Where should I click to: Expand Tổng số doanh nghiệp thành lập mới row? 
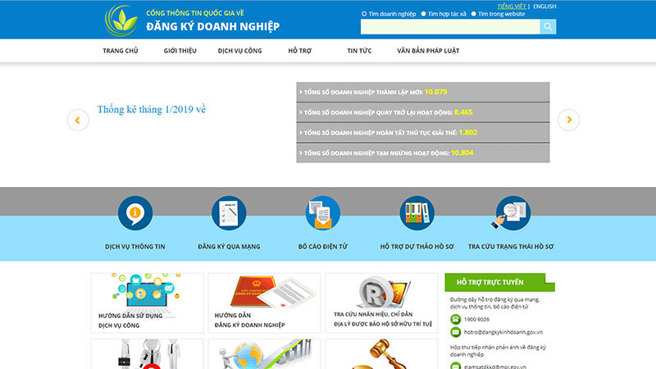tap(422, 92)
